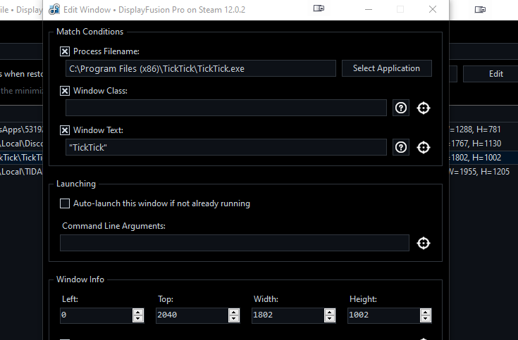Decrease the Width value with the down arrow
This screenshot has width=518, height=340.
(x=330, y=319)
